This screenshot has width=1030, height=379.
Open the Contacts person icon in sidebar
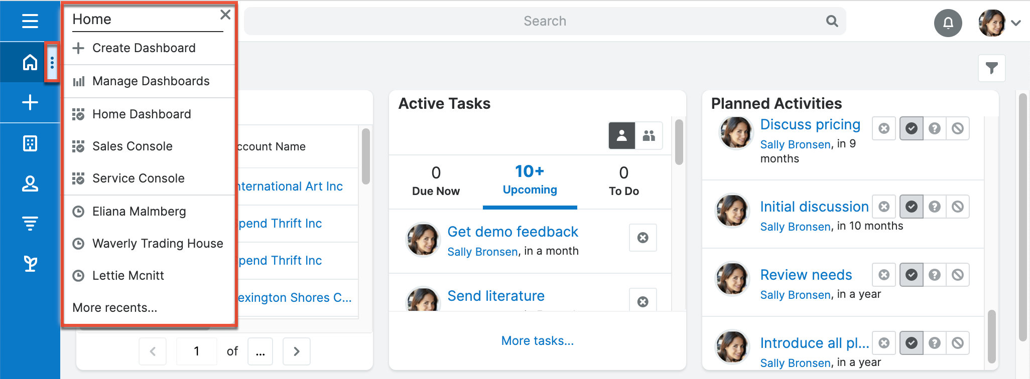point(30,184)
